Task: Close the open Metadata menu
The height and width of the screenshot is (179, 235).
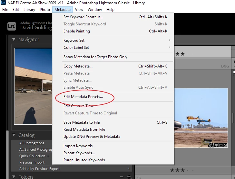Action: tap(63, 10)
